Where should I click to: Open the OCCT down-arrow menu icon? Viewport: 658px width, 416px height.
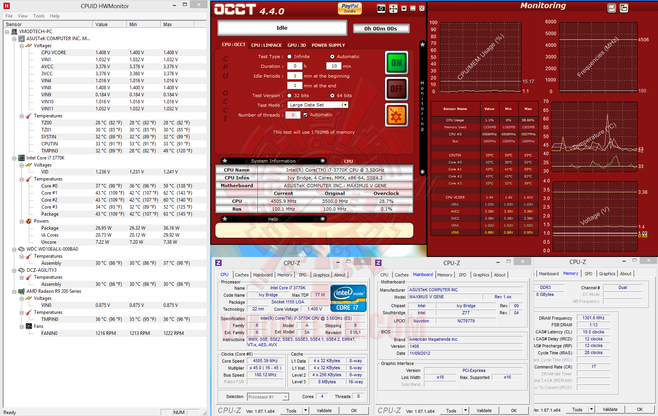404,9
